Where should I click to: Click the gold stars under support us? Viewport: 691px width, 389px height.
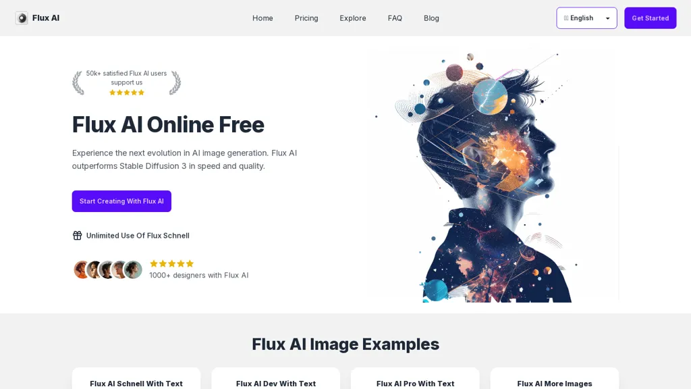pyautogui.click(x=127, y=93)
